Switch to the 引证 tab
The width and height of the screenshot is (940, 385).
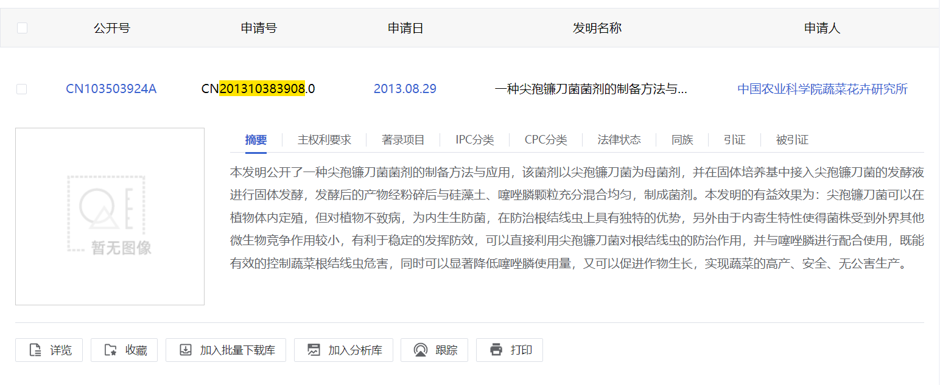click(x=734, y=140)
